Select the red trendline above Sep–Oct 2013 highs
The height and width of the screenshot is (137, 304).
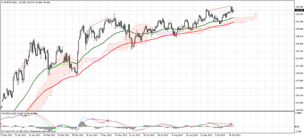click(x=220, y=8)
